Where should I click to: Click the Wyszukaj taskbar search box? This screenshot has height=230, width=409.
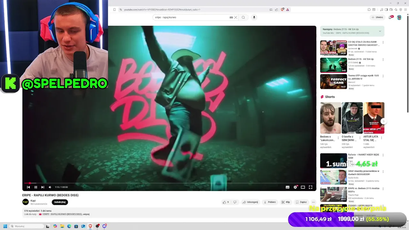(27, 226)
